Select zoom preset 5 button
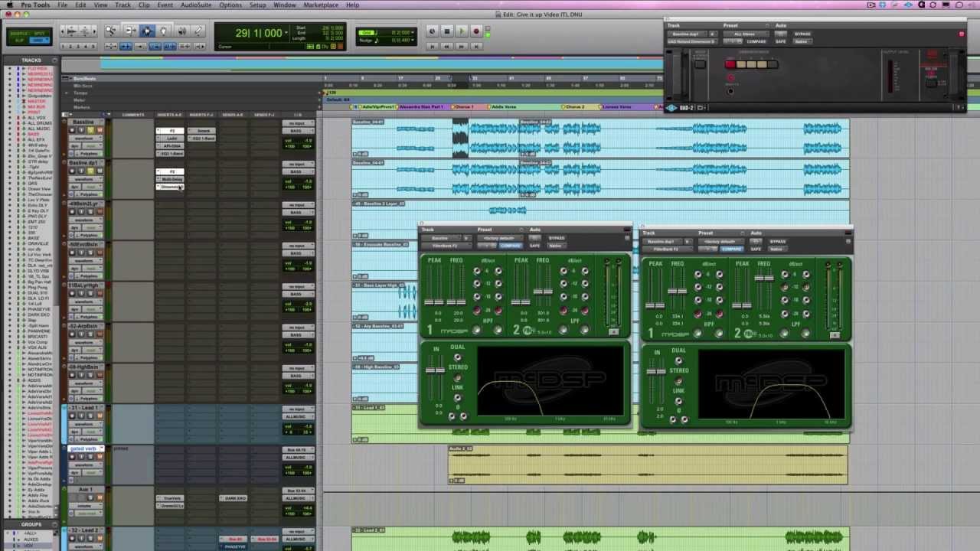 93,47
